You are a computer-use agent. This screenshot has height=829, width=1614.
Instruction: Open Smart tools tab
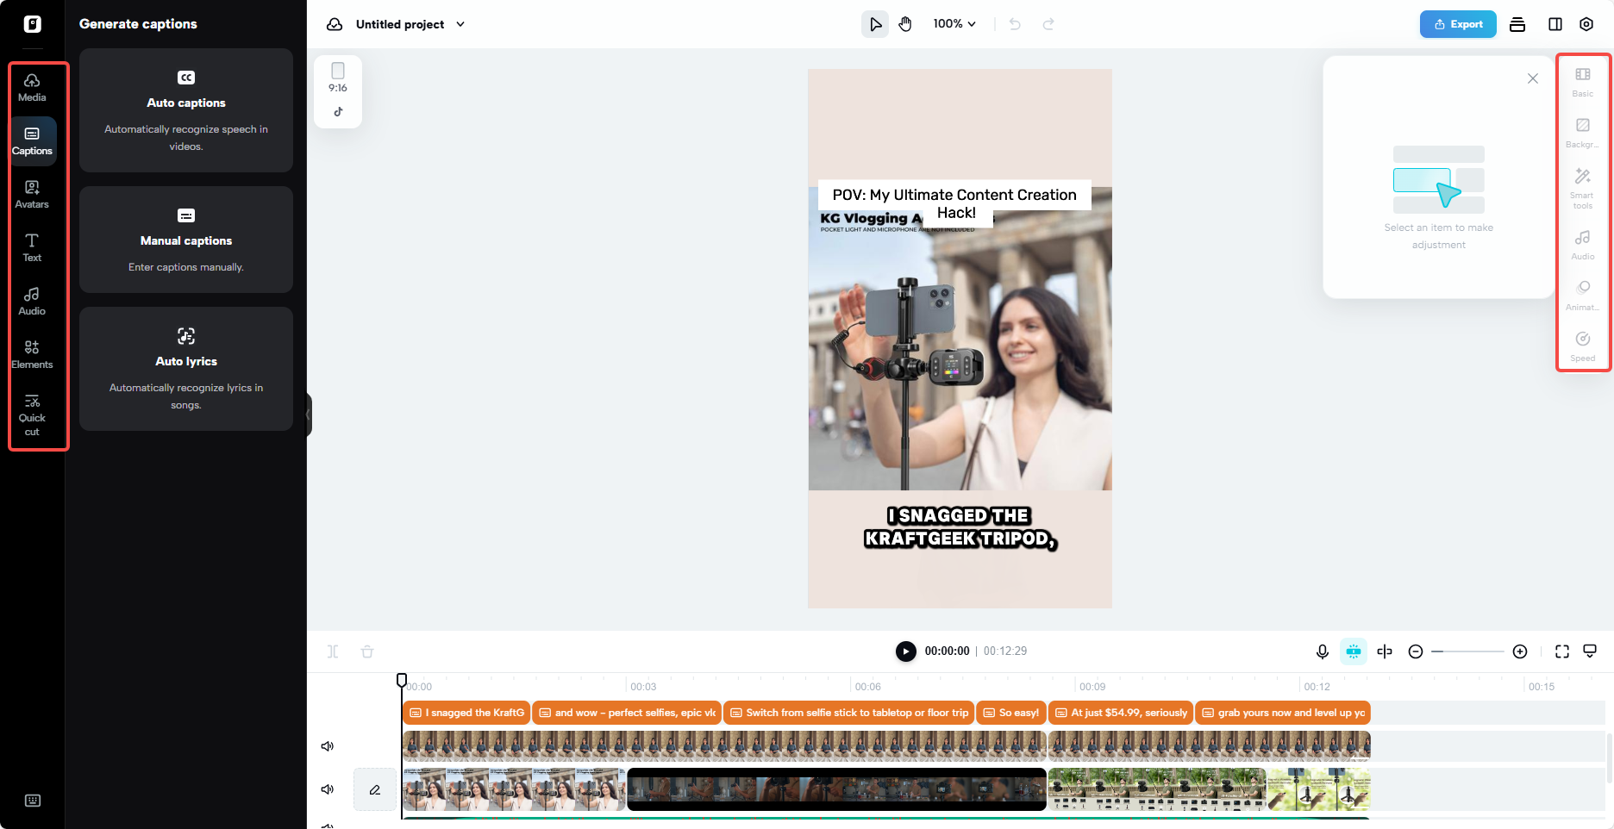click(x=1583, y=189)
